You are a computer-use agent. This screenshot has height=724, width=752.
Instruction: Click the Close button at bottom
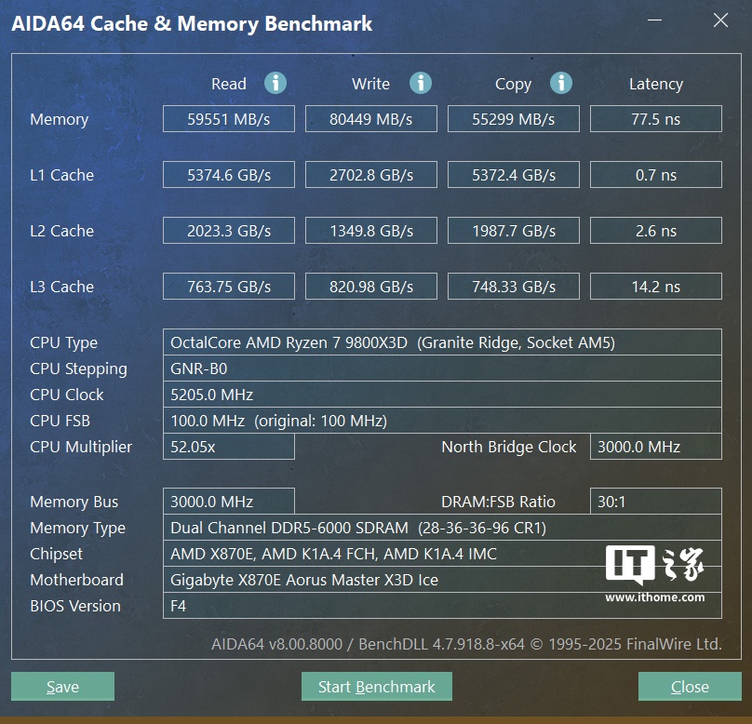click(690, 686)
